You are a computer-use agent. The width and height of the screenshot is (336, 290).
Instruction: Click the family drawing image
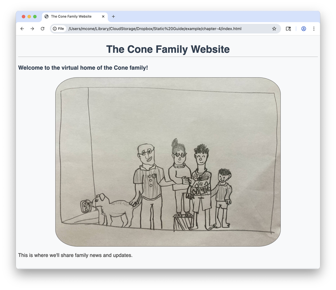(168, 162)
